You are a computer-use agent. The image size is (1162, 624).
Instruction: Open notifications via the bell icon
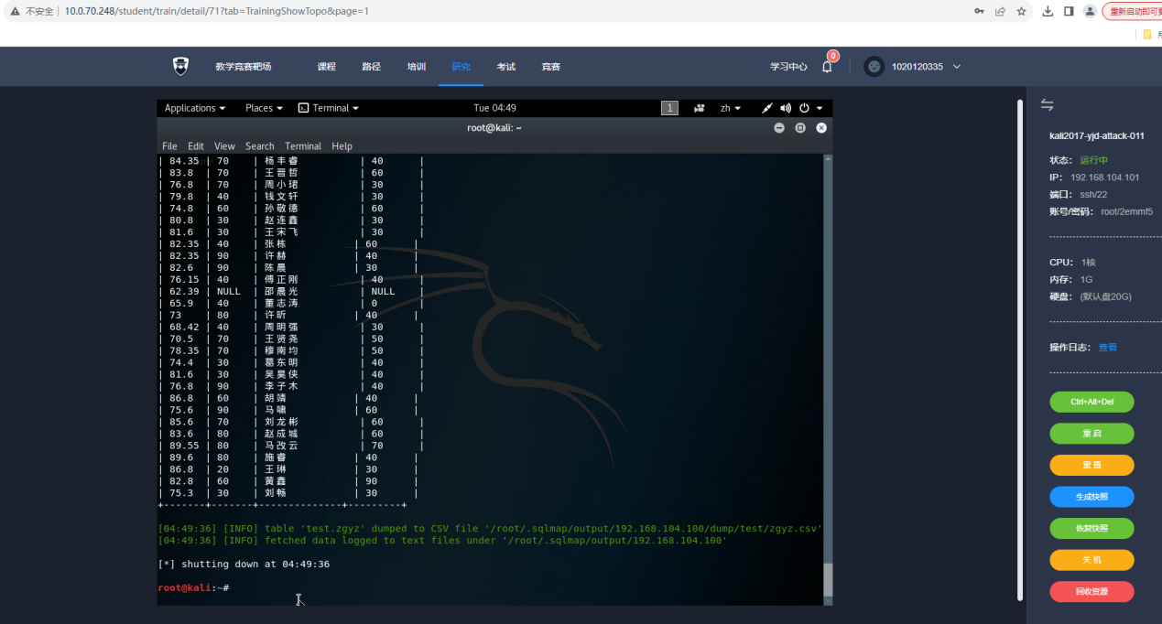(827, 67)
